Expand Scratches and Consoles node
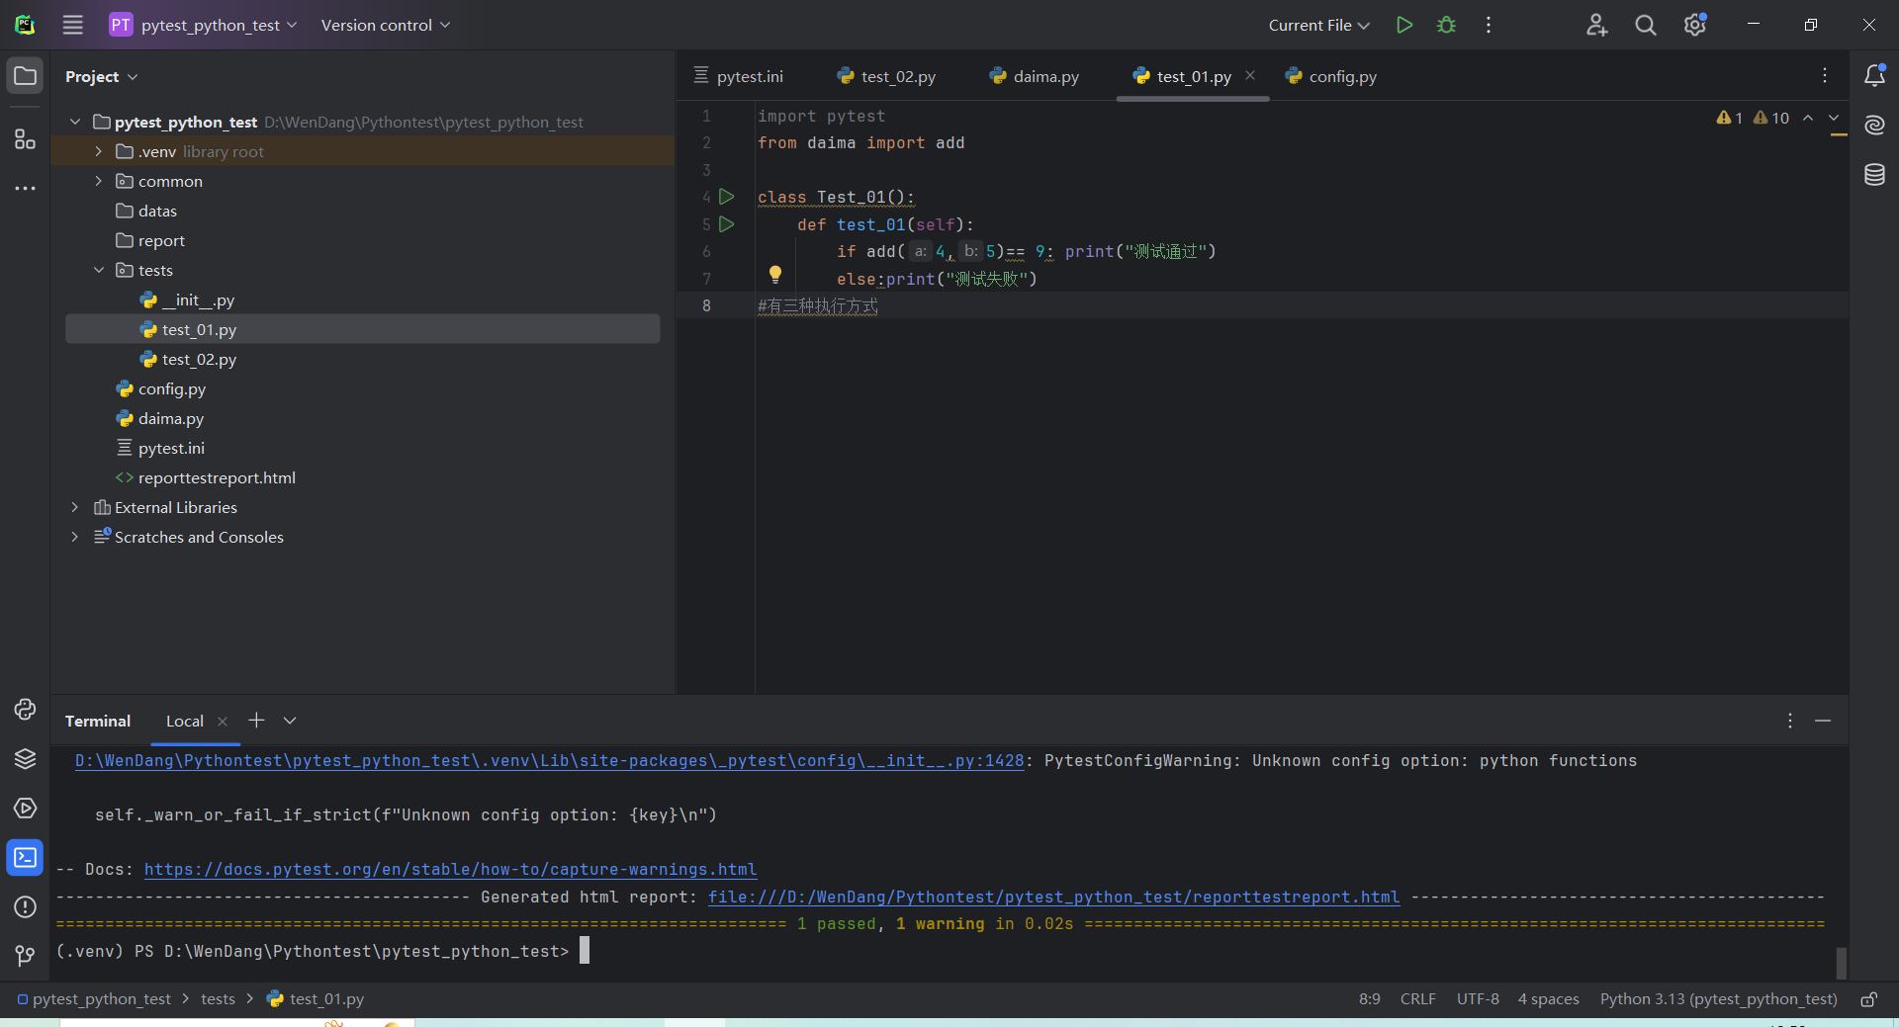This screenshot has width=1899, height=1027. tap(75, 537)
